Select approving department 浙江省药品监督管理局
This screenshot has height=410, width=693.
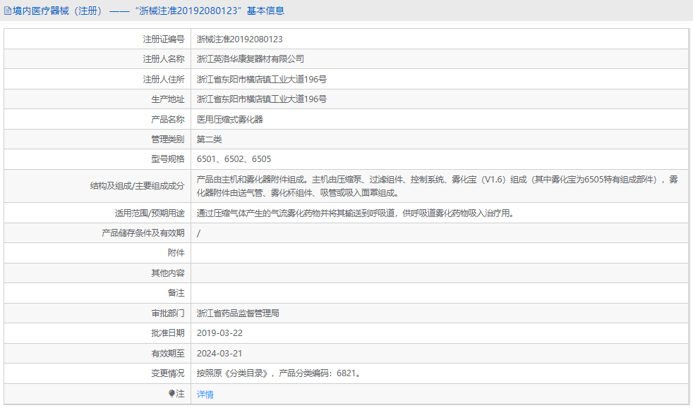[x=238, y=313]
